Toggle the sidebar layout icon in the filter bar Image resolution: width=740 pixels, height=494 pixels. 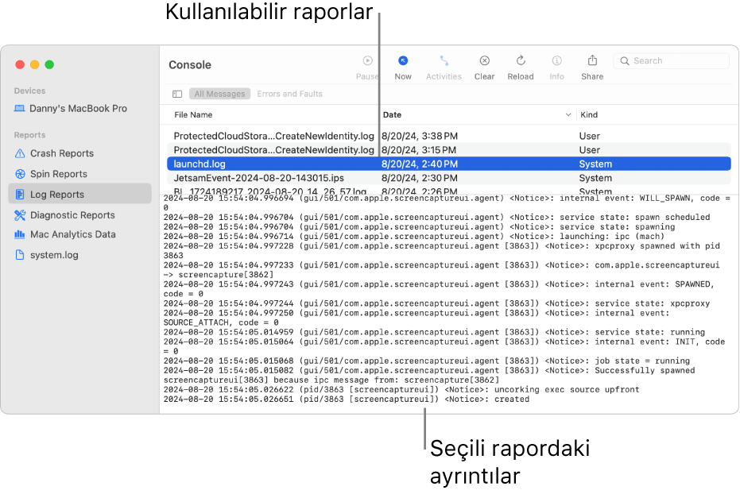point(177,95)
